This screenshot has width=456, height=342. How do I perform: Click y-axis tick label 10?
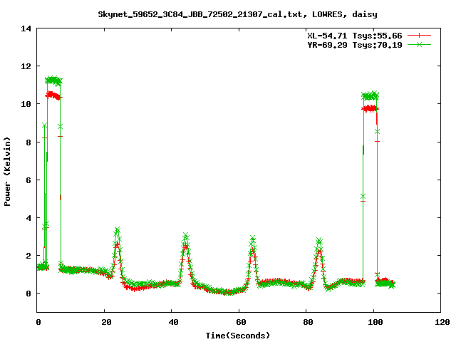(x=26, y=104)
